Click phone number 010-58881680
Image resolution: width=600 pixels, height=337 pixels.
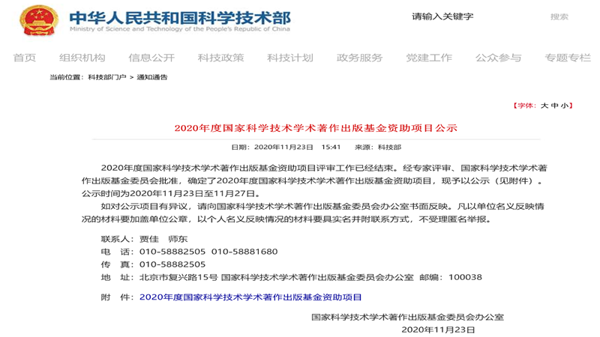click(244, 252)
